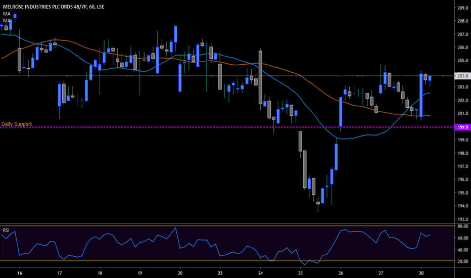Image resolution: width=471 pixels, height=278 pixels.
Task: Click the 195.0 price axis label
Action: [x=462, y=193]
